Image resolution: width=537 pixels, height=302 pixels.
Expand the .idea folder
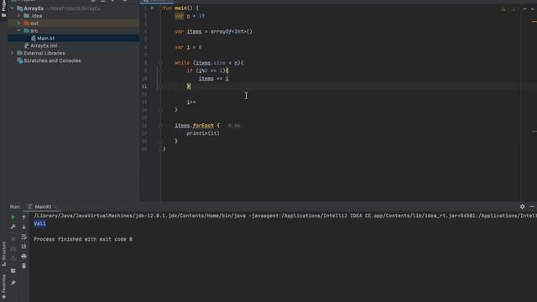click(18, 16)
